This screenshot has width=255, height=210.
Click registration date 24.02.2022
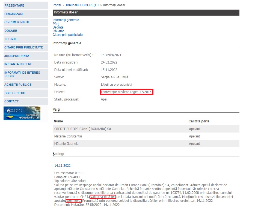109,62
